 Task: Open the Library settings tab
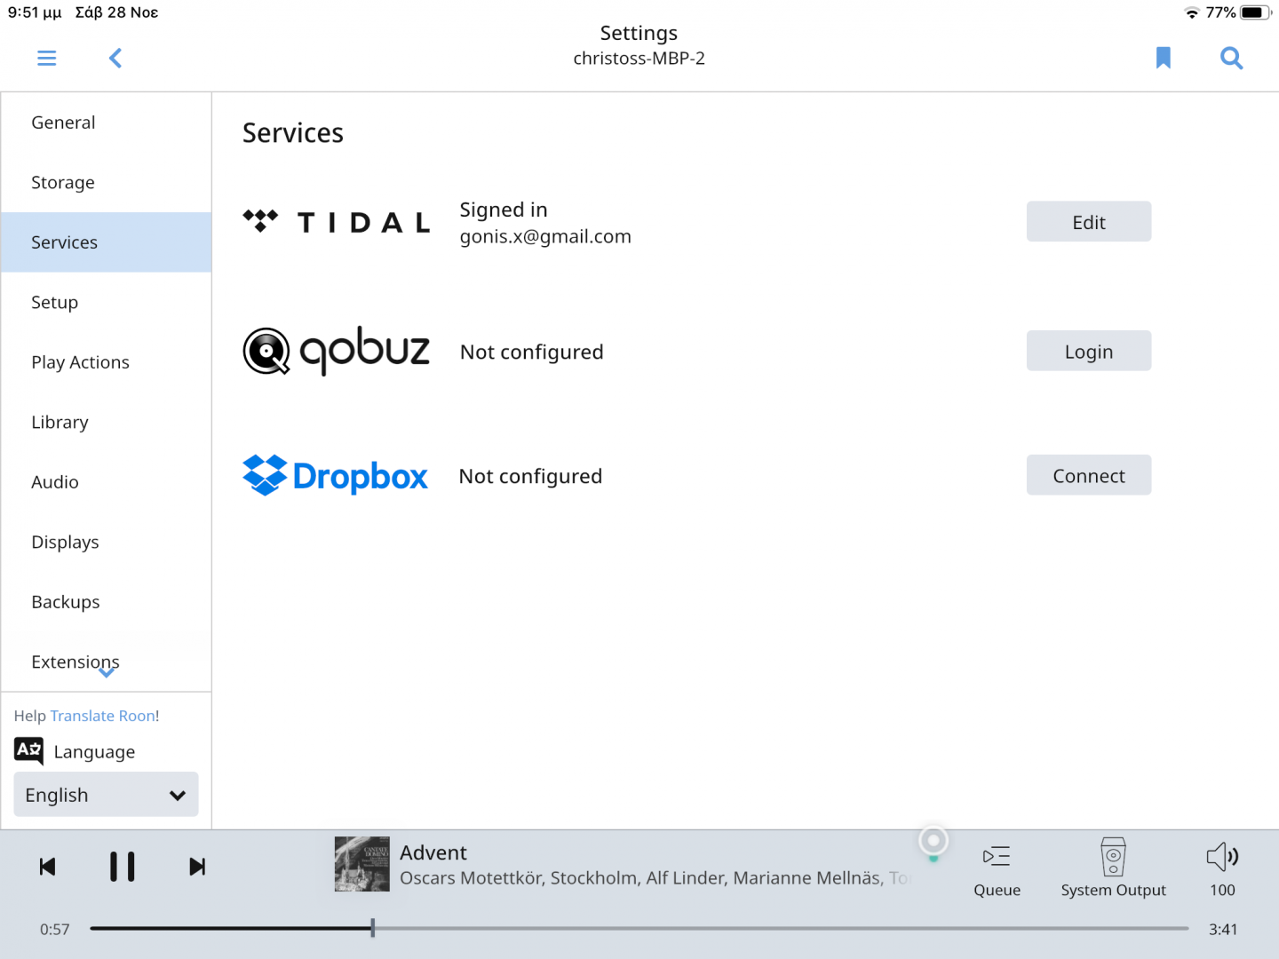click(x=107, y=422)
